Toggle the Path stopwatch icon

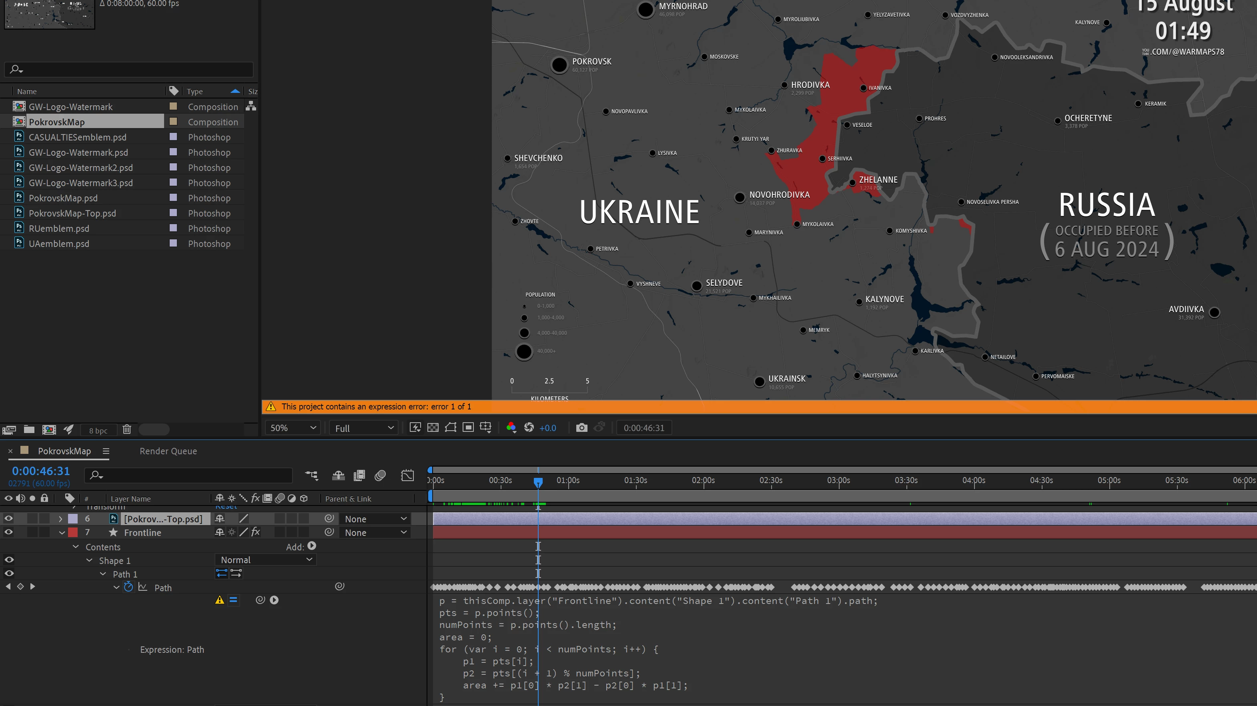[128, 587]
